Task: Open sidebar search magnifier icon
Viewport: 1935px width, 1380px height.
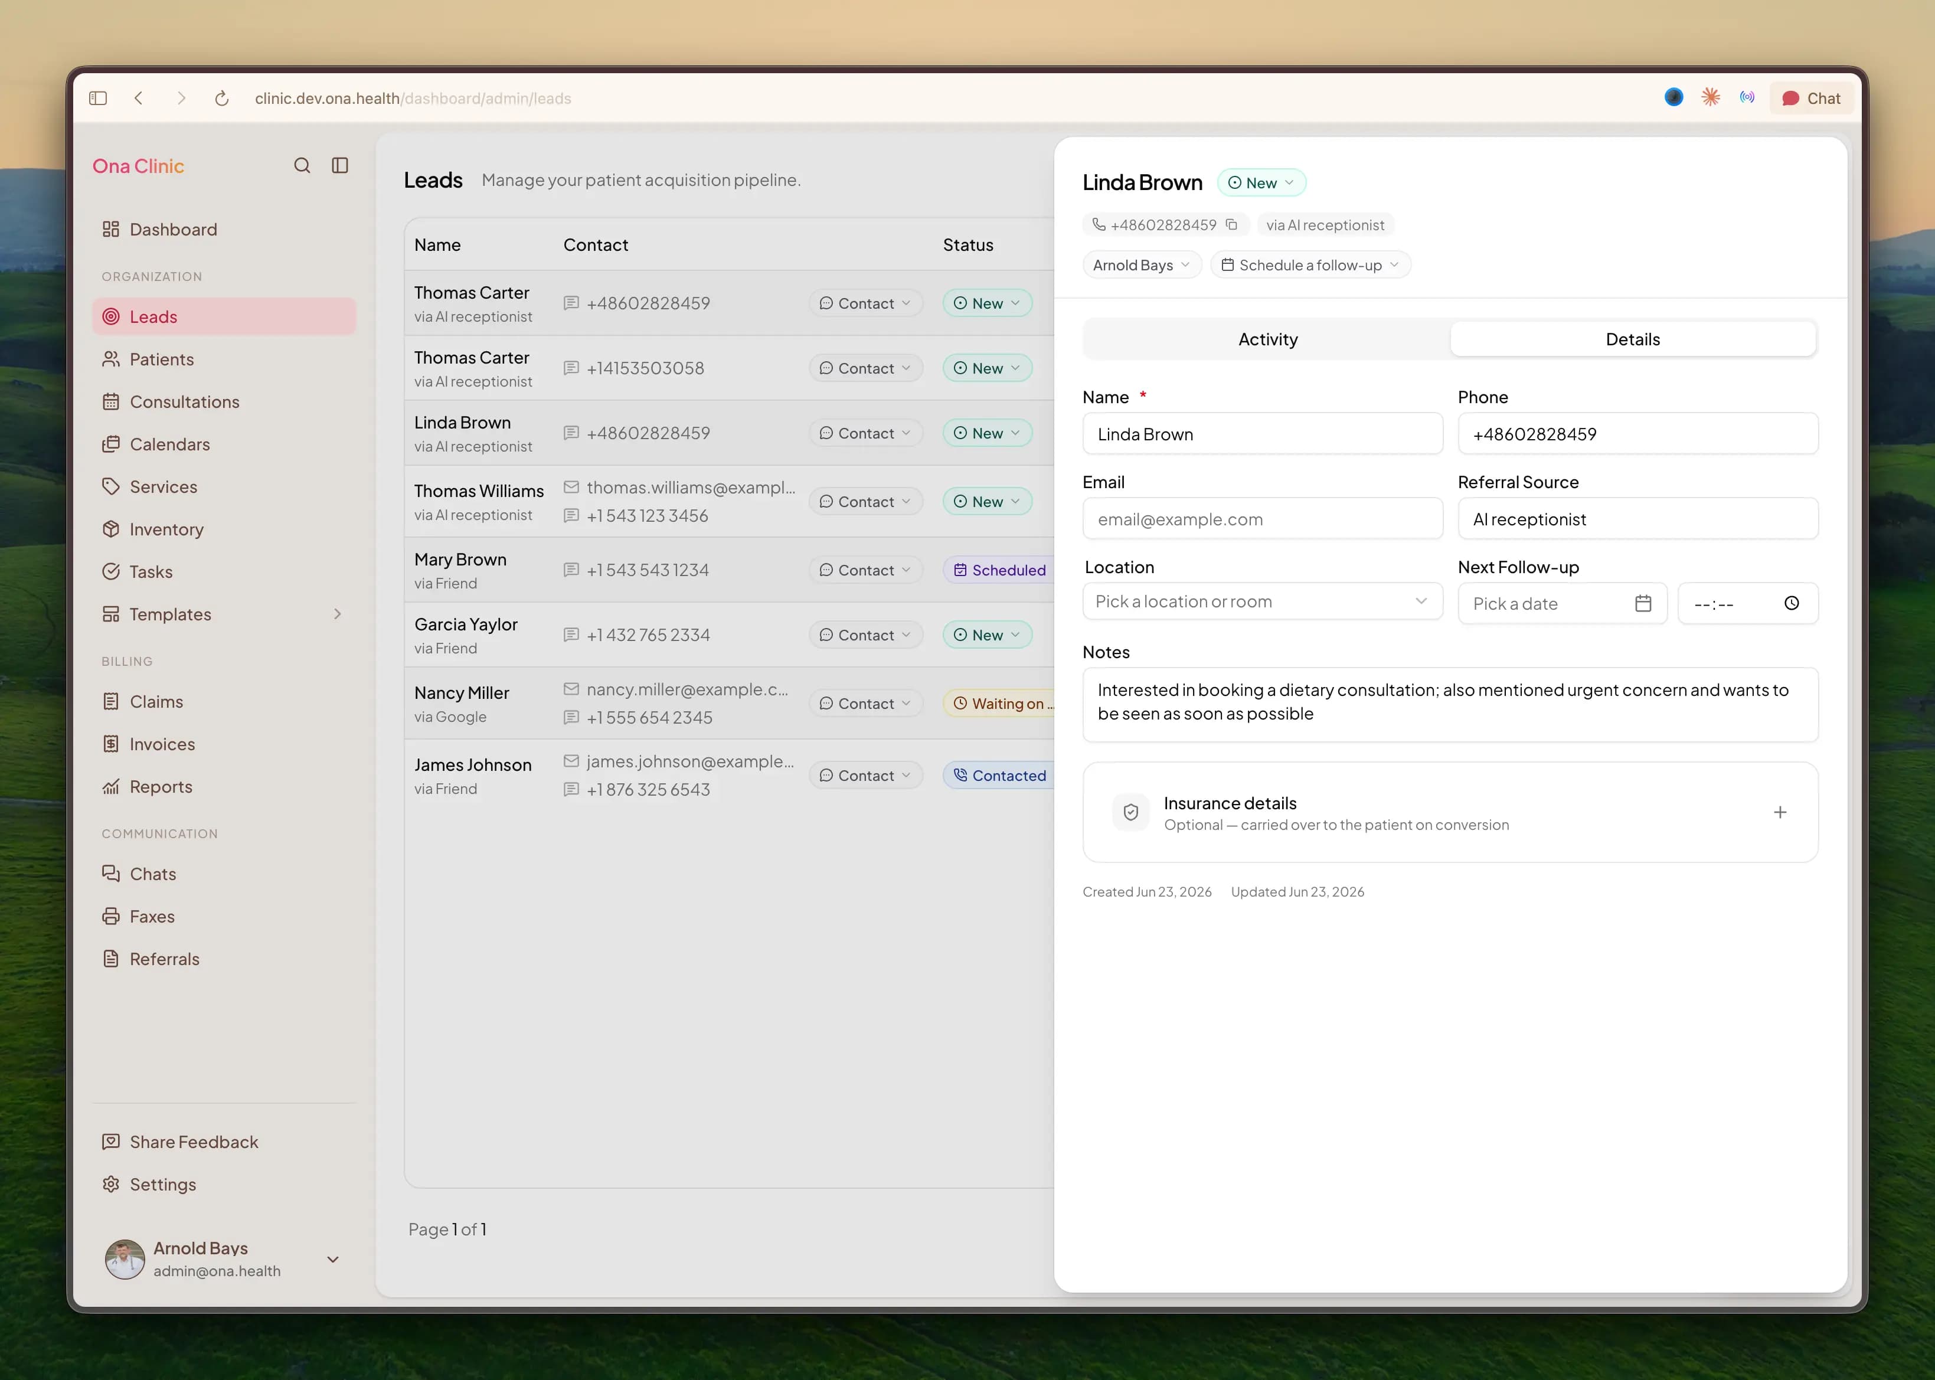Action: (302, 166)
